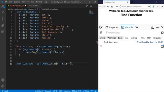
Task: Open the Selection menu
Action: tap(17, 2)
